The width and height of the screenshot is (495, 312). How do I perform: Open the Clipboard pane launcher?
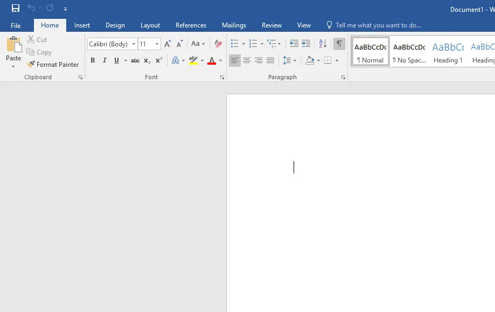(80, 78)
